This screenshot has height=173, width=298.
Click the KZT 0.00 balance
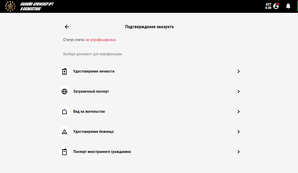pyautogui.click(x=268, y=6)
